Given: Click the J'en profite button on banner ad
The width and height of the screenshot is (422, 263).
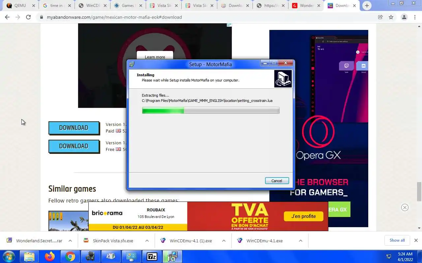Looking at the screenshot, I should pos(303,216).
